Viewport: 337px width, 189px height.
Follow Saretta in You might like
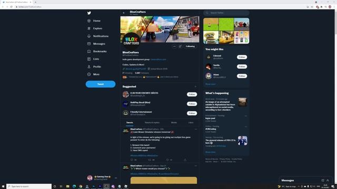[x=242, y=67]
